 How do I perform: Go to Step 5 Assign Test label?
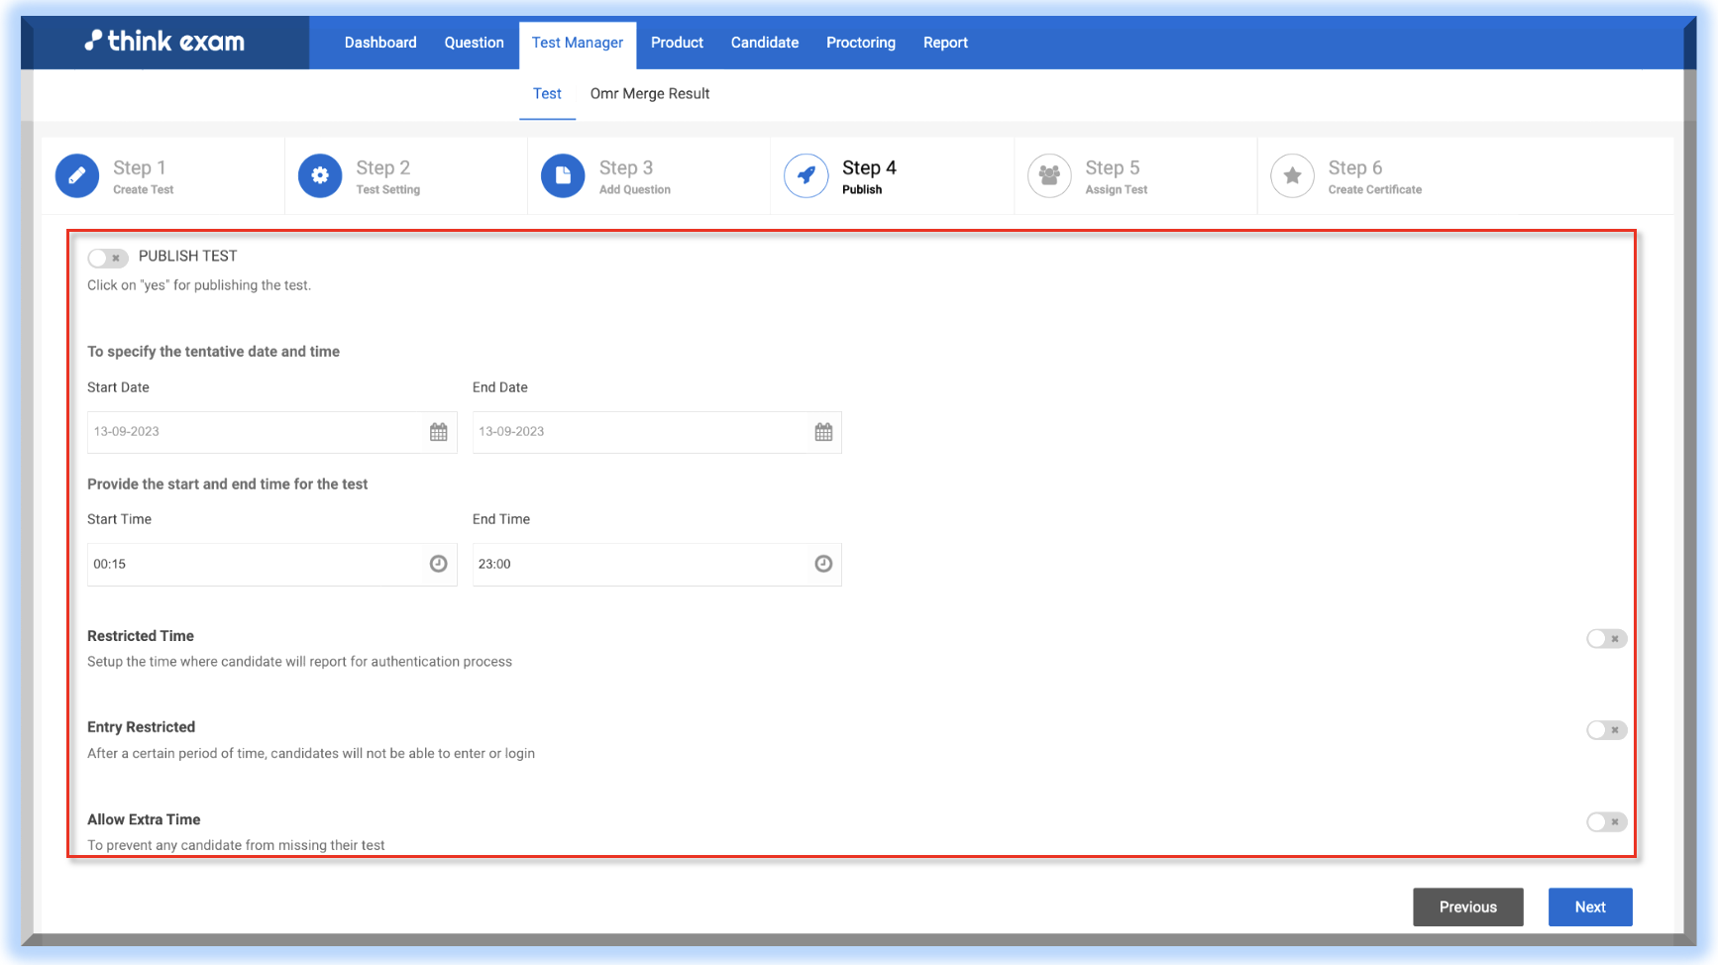pyautogui.click(x=1116, y=176)
